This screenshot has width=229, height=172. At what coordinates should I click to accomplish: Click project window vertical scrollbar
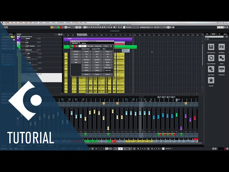pos(203,54)
